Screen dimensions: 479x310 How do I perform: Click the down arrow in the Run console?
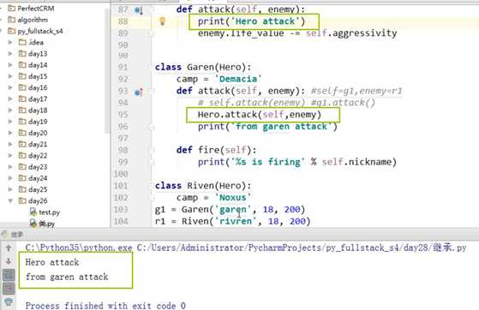pyautogui.click(x=9, y=261)
